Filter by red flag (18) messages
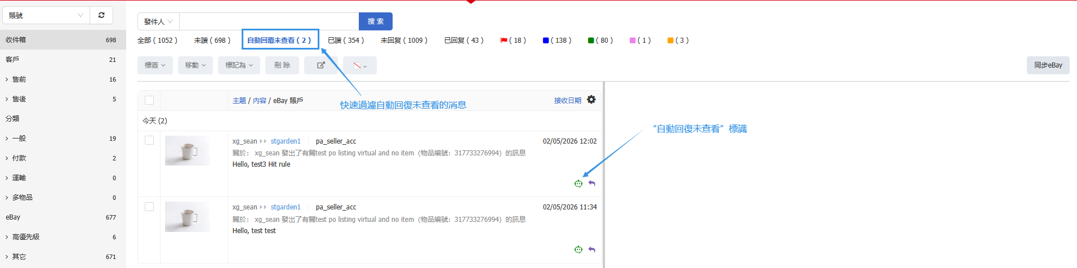 513,41
